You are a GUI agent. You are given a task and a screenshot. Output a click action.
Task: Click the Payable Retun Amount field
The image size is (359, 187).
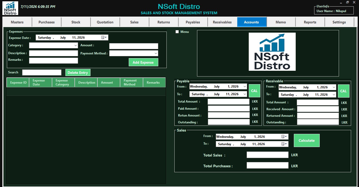[229, 115]
